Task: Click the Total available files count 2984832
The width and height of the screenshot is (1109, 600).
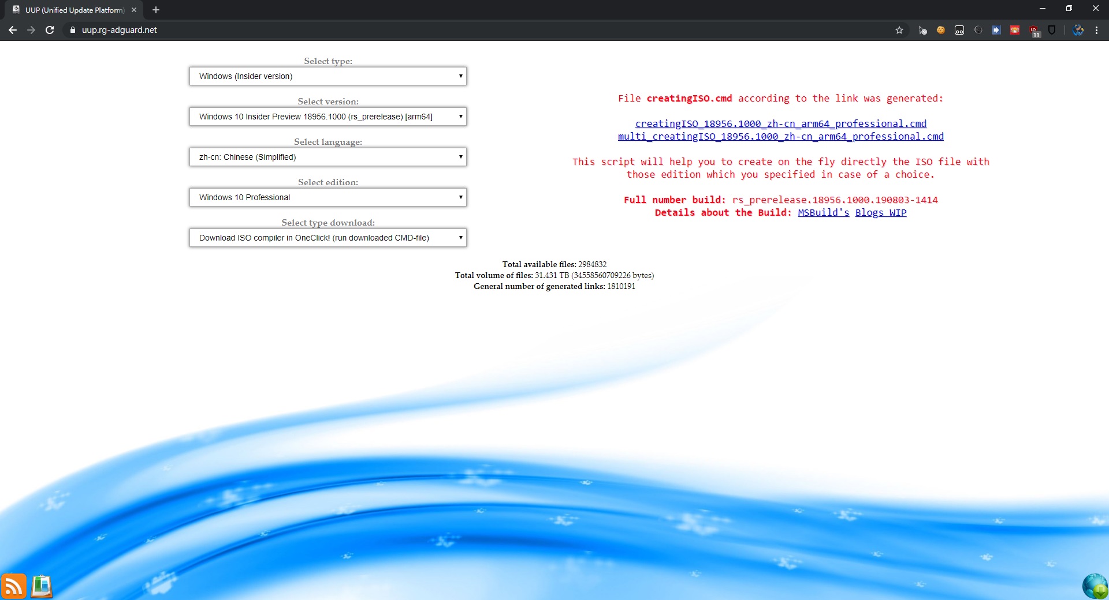Action: (593, 264)
